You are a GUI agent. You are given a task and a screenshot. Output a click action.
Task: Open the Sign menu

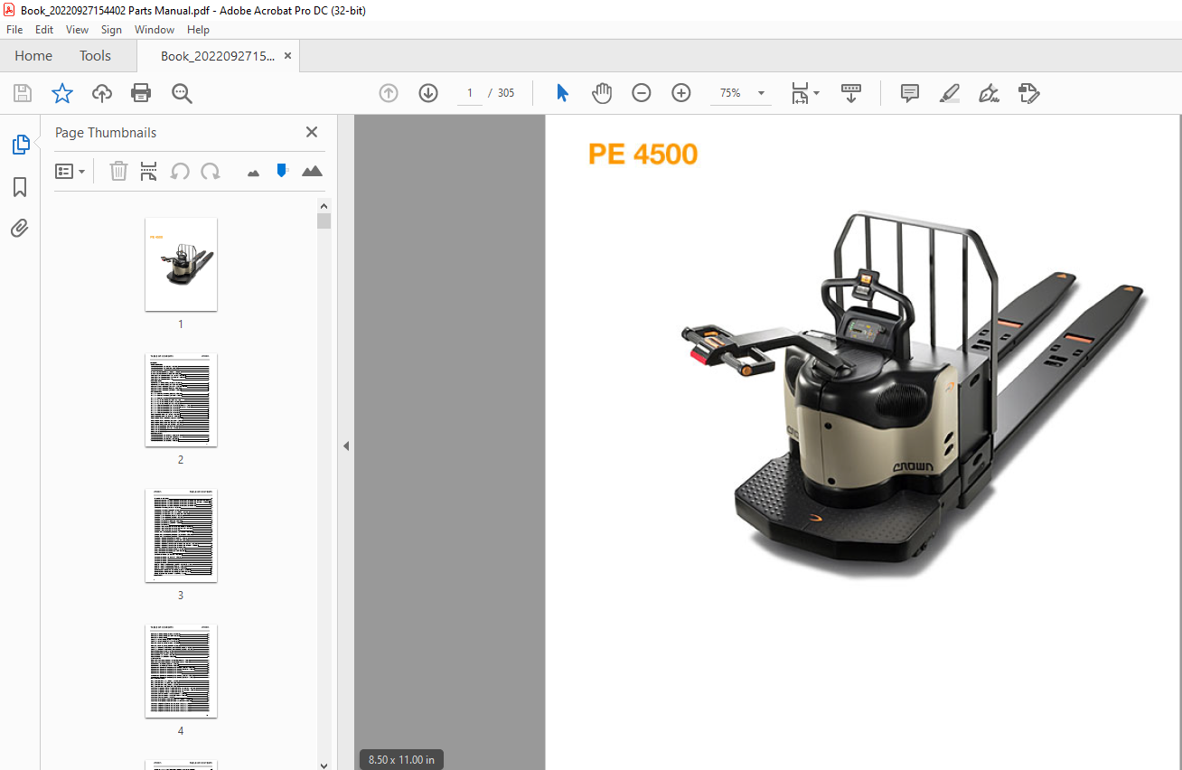point(111,30)
